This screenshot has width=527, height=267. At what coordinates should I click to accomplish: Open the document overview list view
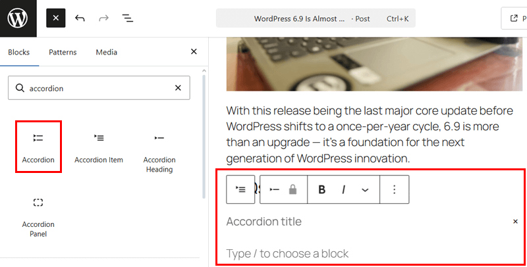128,18
